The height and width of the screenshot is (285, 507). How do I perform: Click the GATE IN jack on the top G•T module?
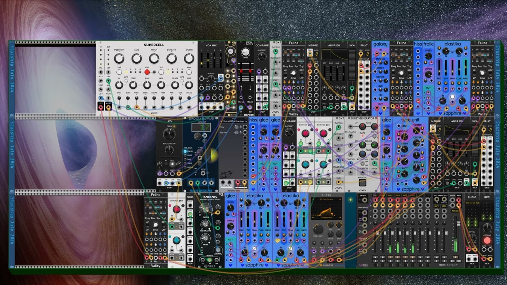[276, 51]
